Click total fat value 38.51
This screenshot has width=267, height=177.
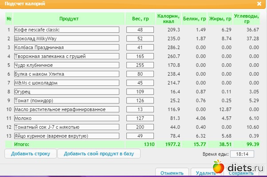225,144
